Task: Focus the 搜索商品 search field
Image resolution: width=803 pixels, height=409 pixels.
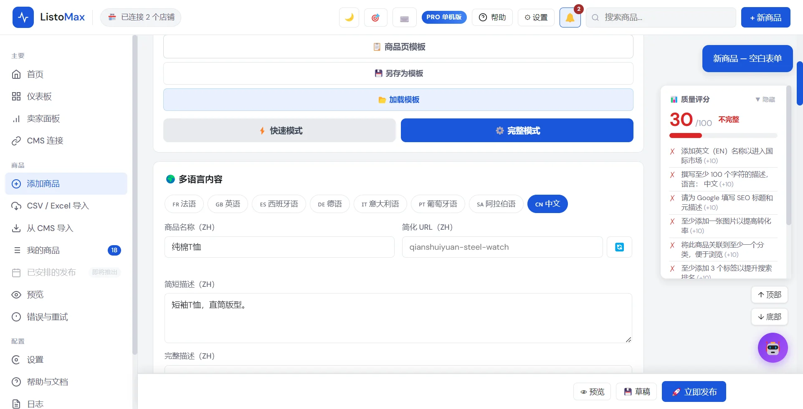Action: (x=661, y=18)
